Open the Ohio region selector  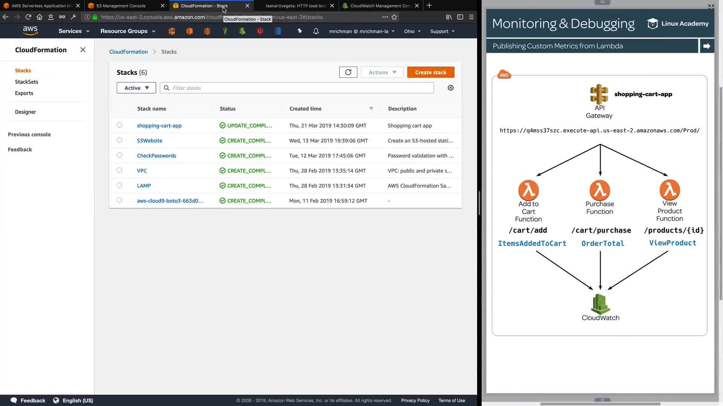[412, 31]
